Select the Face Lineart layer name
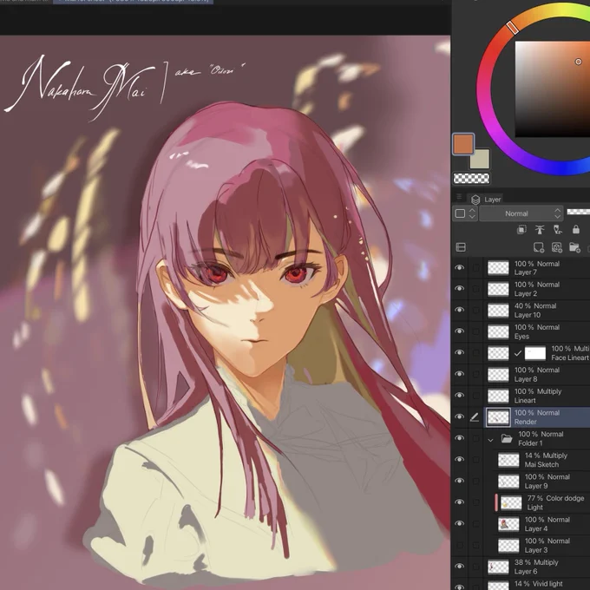 (x=570, y=357)
